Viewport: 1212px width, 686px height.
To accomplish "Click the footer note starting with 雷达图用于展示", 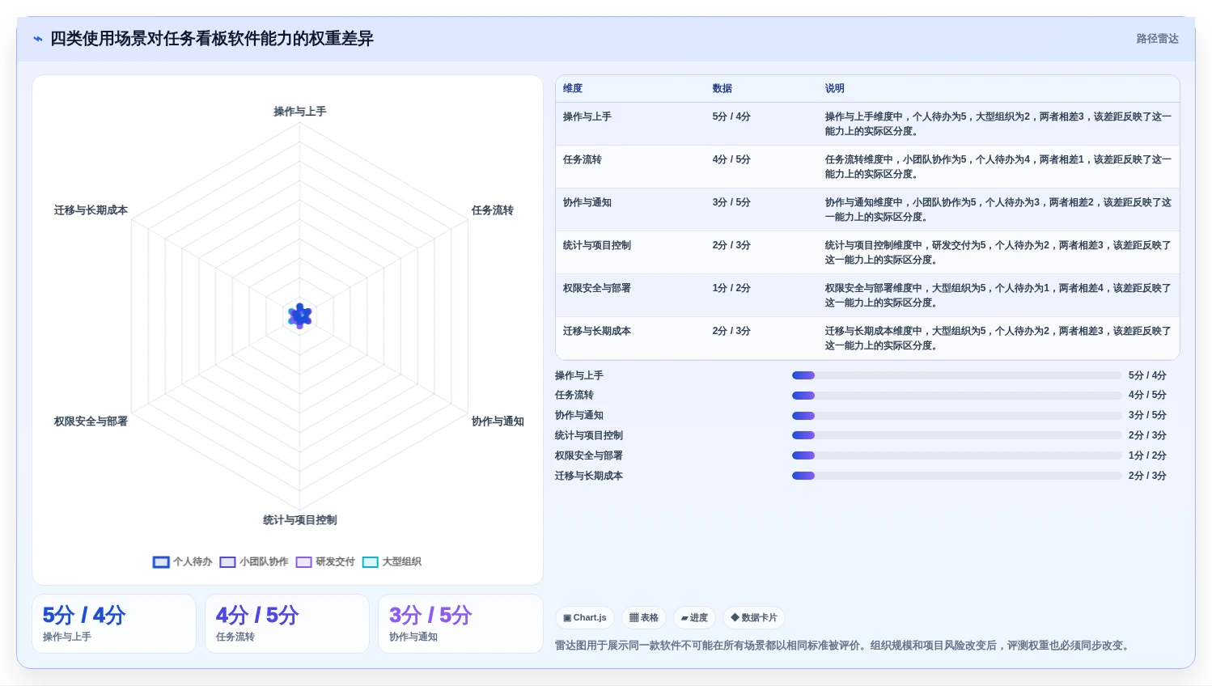I will 842,646.
